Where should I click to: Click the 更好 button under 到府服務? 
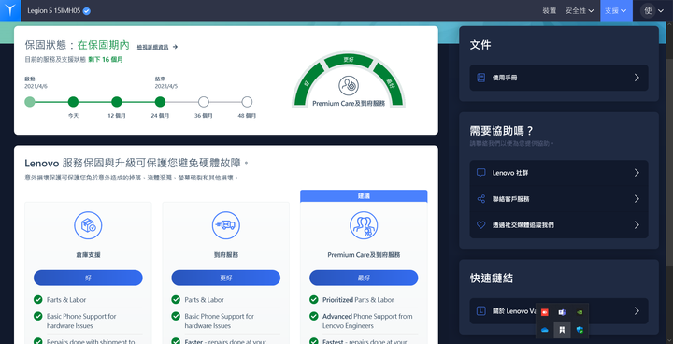(x=226, y=278)
